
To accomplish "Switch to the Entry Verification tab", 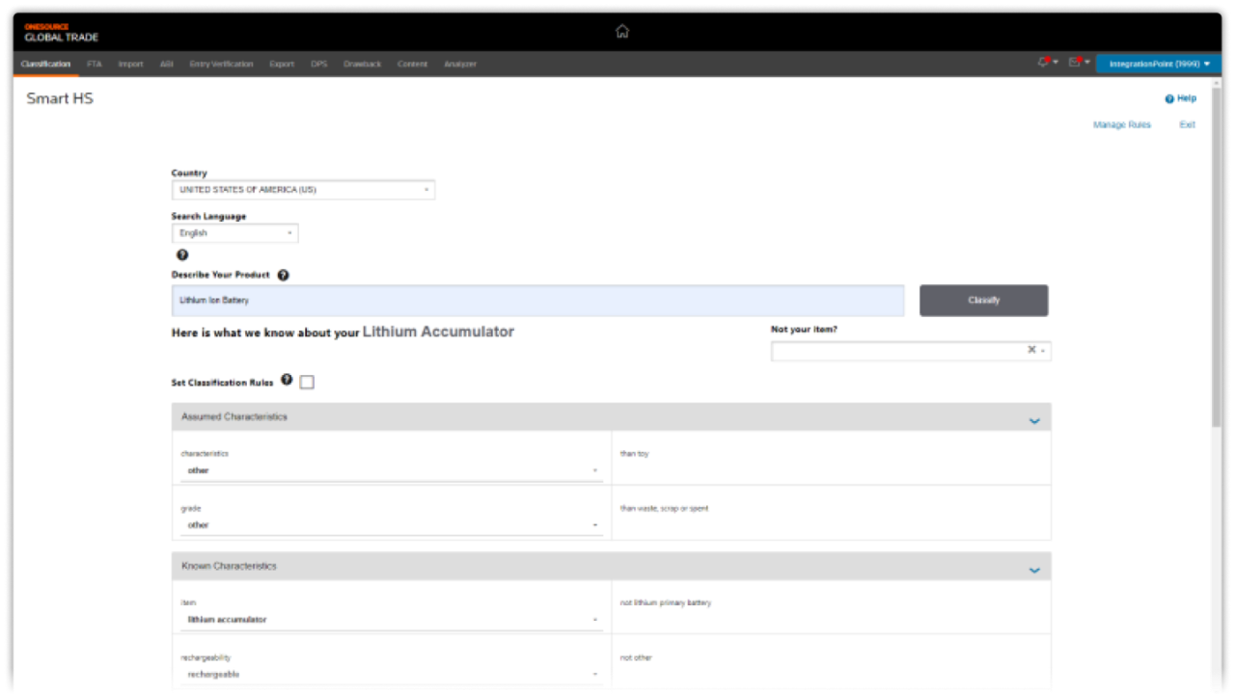I will point(221,65).
